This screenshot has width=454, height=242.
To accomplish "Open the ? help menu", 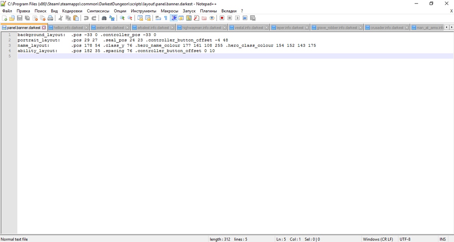I will click(x=242, y=11).
